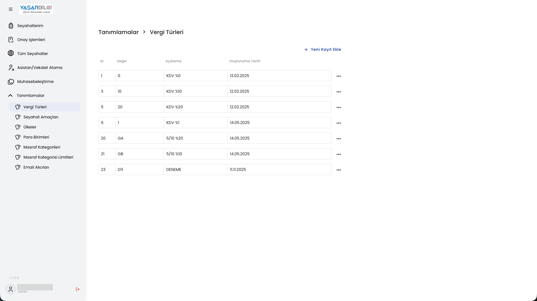The image size is (537, 301).
Task: Toggle the hamburger sidebar menu
Action: [11, 9]
